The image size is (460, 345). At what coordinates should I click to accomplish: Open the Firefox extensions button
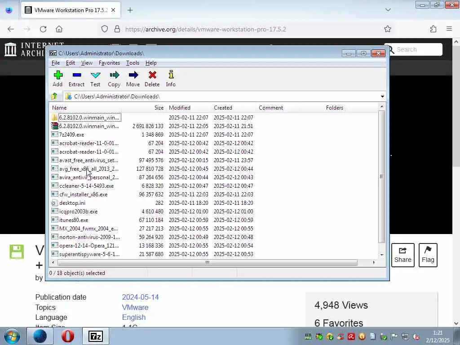pyautogui.click(x=433, y=29)
